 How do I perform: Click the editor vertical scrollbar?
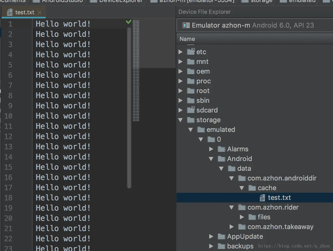(x=129, y=108)
